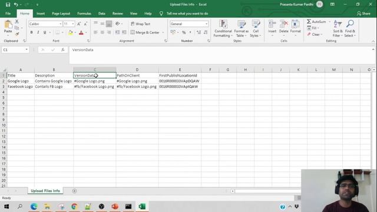
Task: Toggle Bold formatting
Action: tap(31, 32)
